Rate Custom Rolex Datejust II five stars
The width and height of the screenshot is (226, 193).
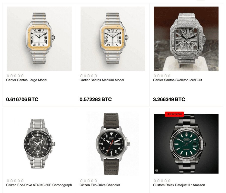pos(169,180)
